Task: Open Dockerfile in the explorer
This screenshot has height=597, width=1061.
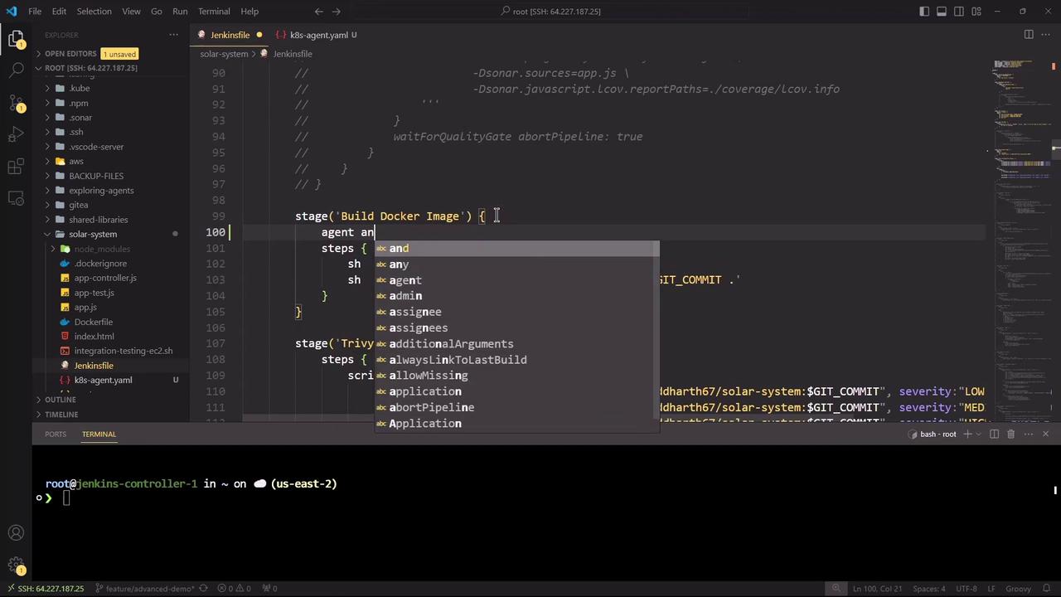Action: 93,322
